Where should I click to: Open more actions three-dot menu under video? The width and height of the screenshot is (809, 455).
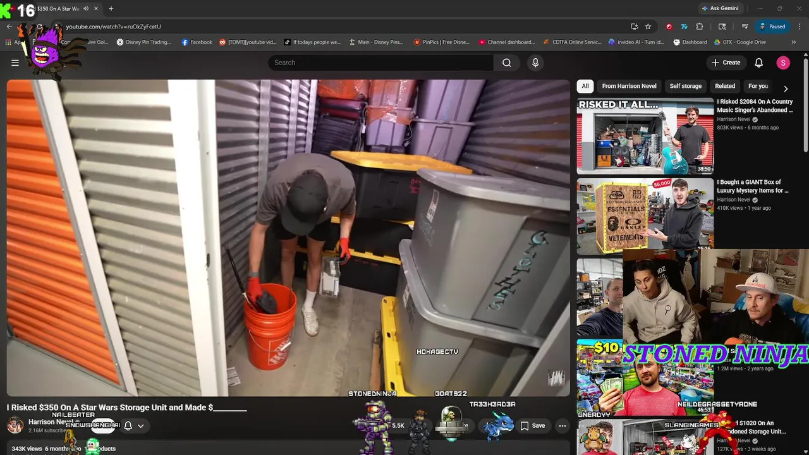click(562, 426)
